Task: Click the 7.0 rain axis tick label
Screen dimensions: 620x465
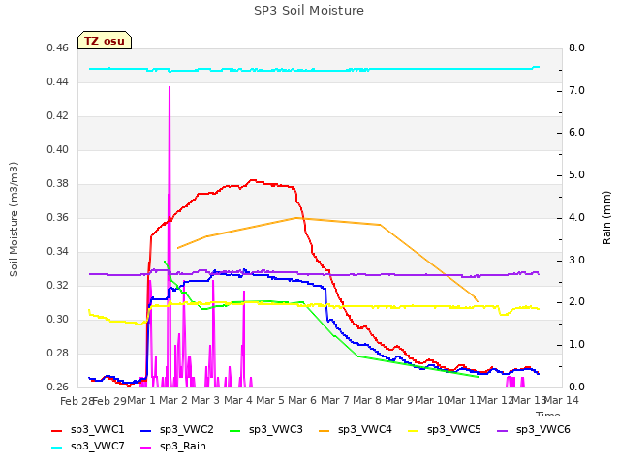Action: click(x=576, y=90)
